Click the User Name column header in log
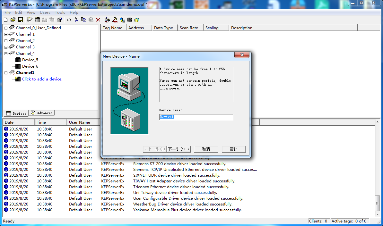 pos(83,122)
